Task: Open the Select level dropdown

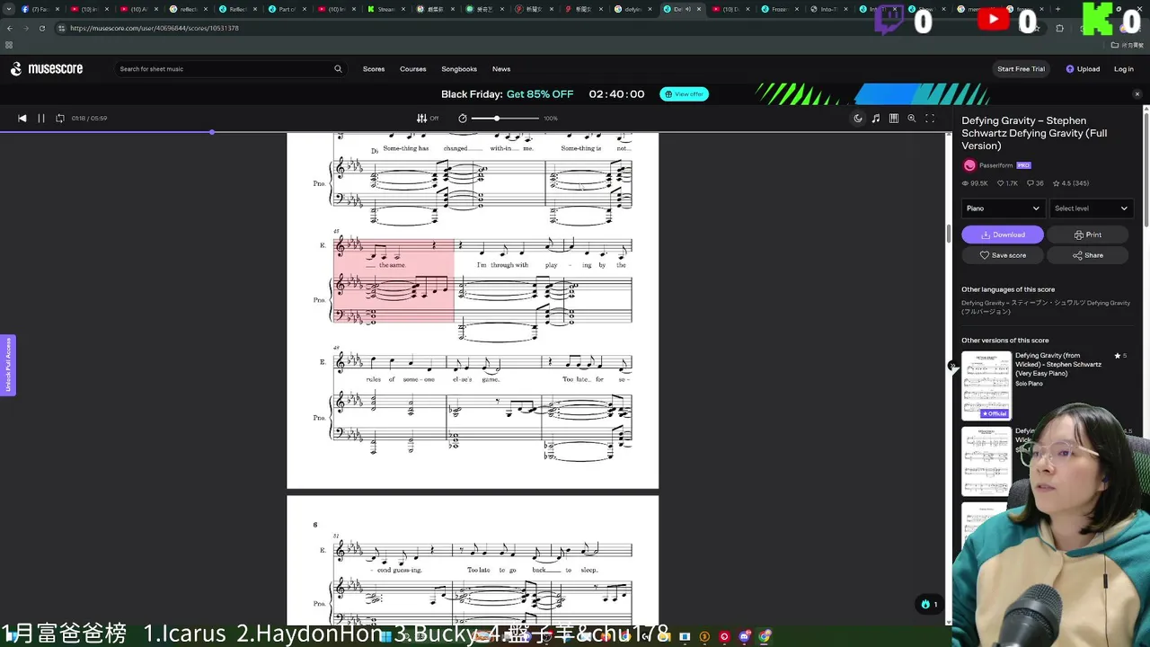Action: point(1091,208)
